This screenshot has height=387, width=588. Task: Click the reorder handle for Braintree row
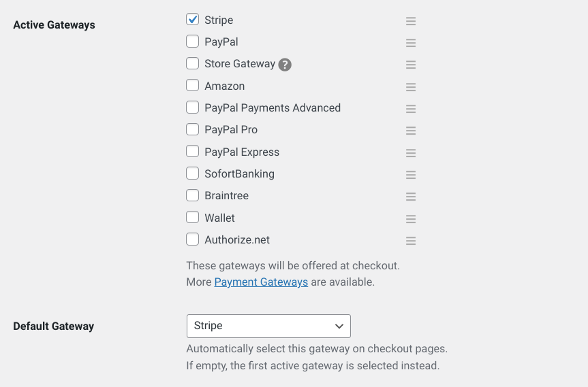(411, 197)
